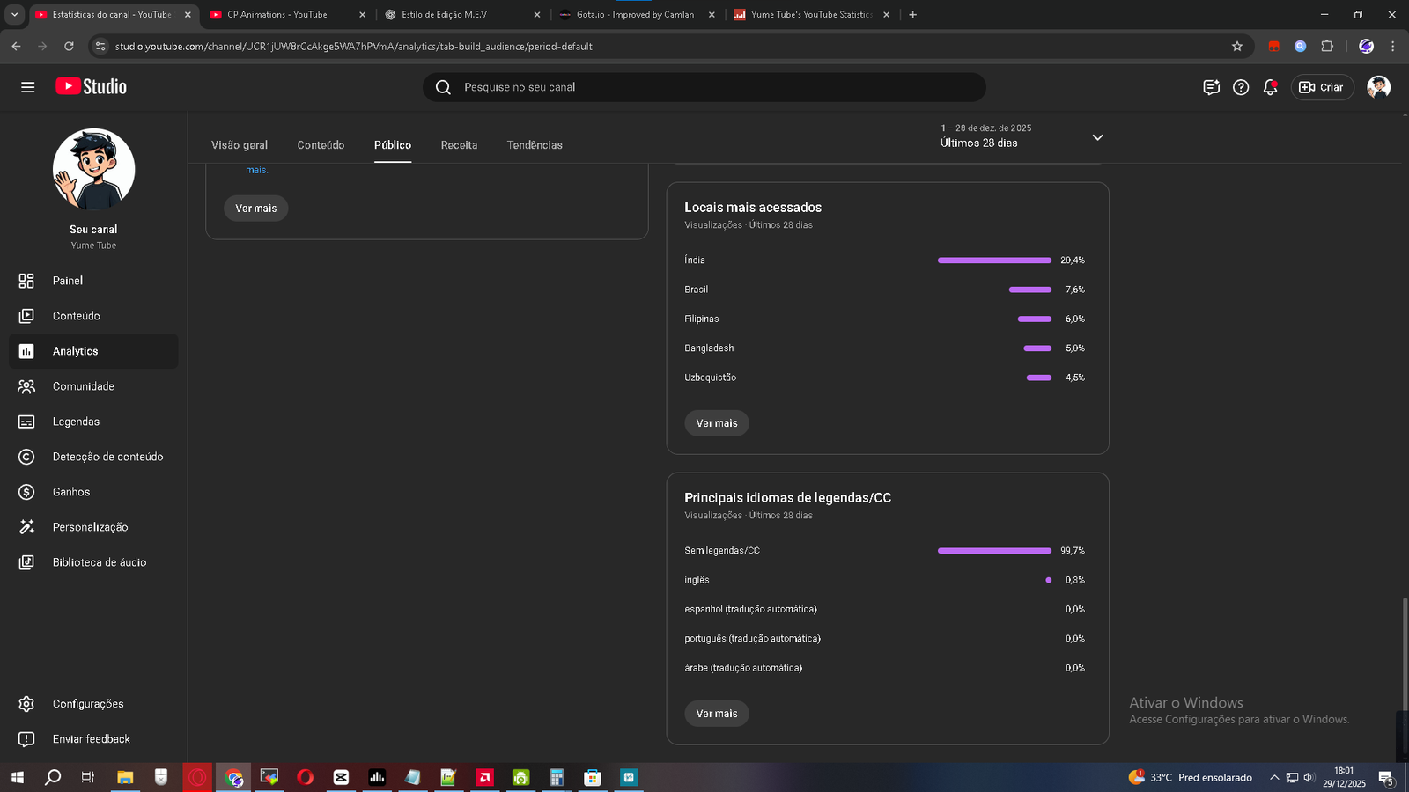Open Painel from the sidebar

pyautogui.click(x=68, y=281)
